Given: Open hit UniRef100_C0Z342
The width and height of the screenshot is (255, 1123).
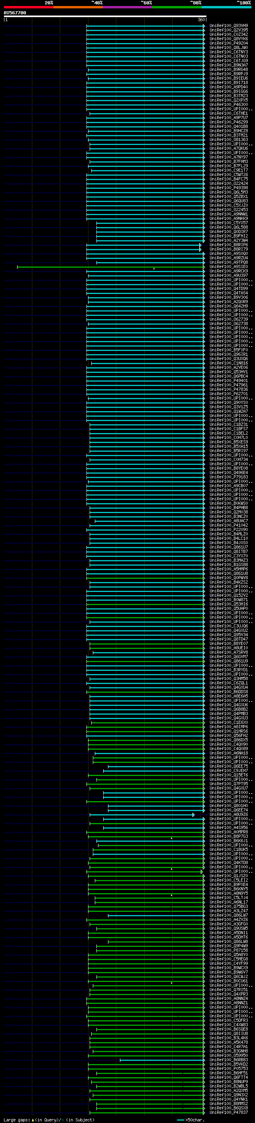Looking at the screenshot, I should 229,34.
